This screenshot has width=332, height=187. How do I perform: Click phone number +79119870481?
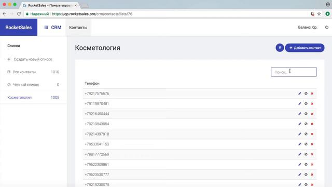tap(97, 104)
